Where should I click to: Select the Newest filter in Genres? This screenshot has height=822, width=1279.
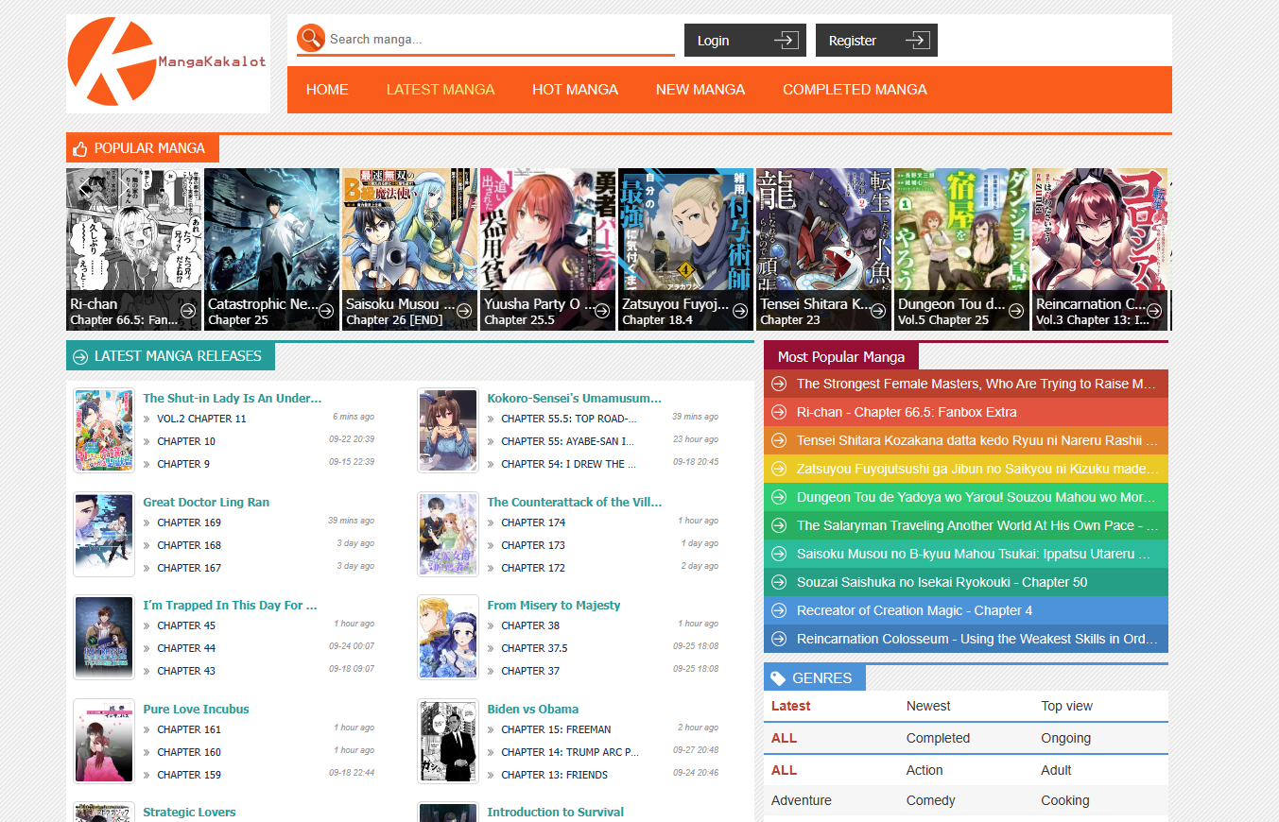[928, 706]
